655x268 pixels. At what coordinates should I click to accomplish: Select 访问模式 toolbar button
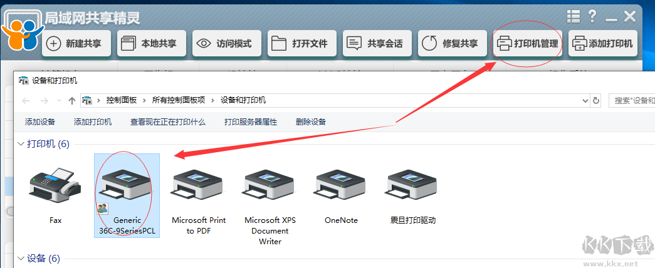227,43
